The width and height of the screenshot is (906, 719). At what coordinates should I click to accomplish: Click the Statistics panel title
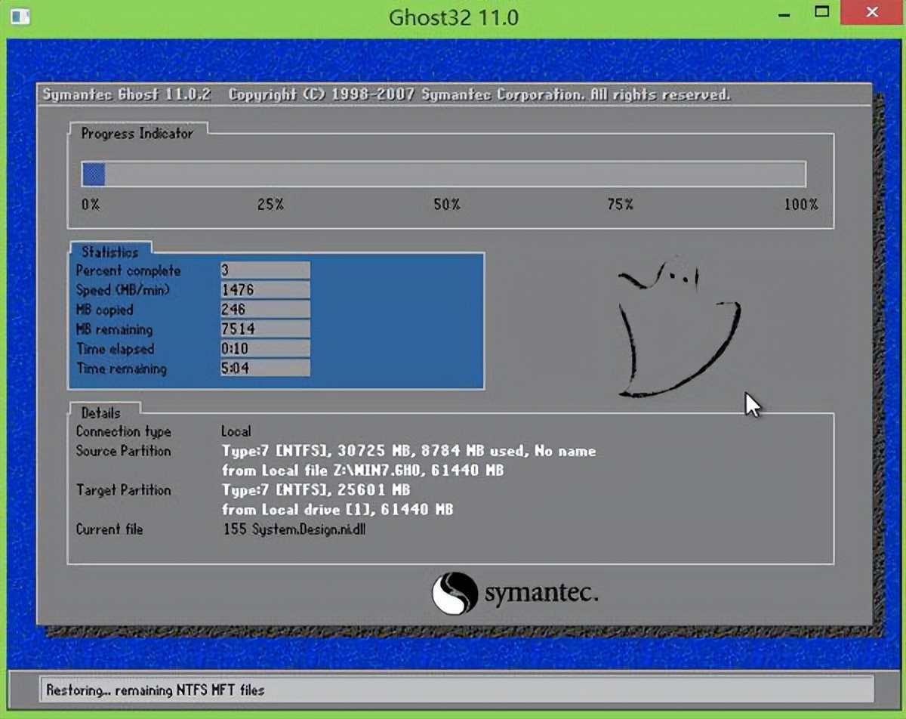[x=110, y=252]
